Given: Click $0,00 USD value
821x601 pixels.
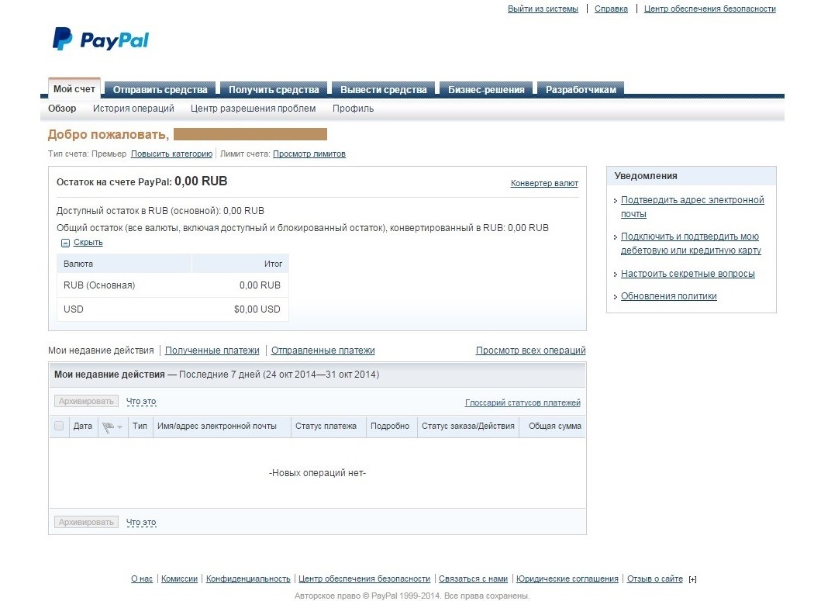Looking at the screenshot, I should 257,309.
